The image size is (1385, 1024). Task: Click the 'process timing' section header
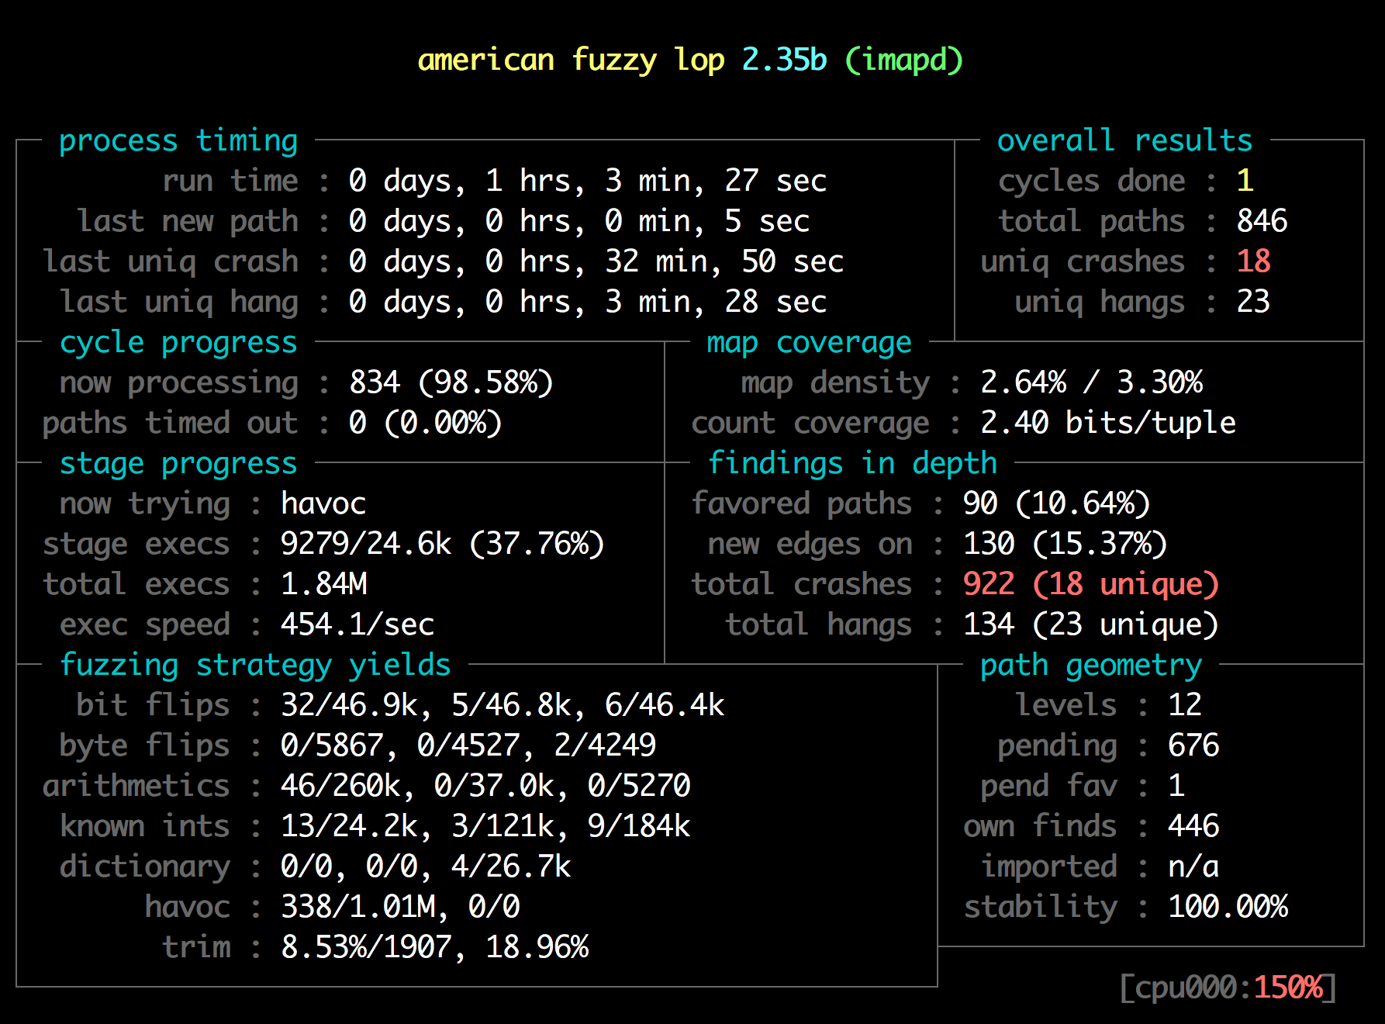(x=178, y=141)
